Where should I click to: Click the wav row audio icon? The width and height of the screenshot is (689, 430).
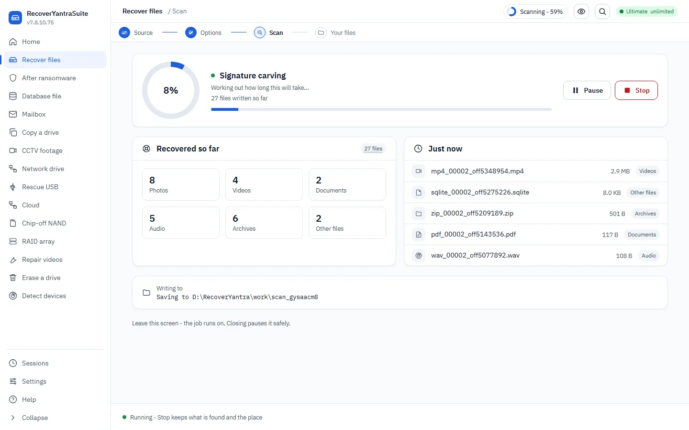click(x=419, y=256)
